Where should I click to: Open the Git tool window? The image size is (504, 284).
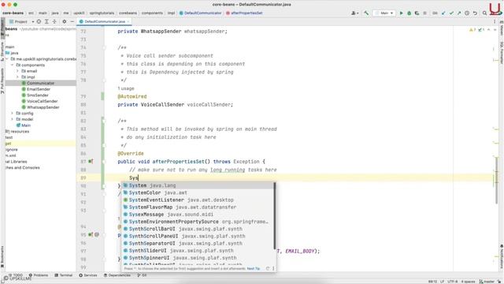(x=142, y=275)
